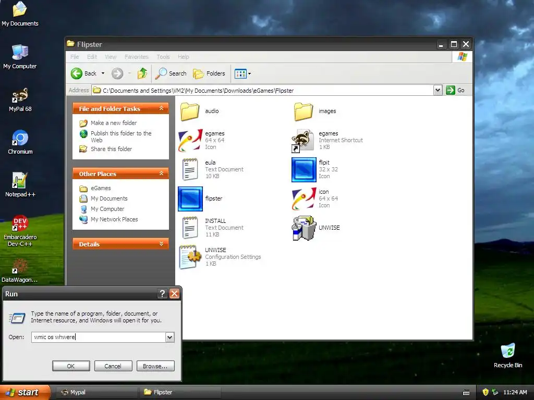Select Embarcadero Dev-C++ desktop shortcut

20,231
